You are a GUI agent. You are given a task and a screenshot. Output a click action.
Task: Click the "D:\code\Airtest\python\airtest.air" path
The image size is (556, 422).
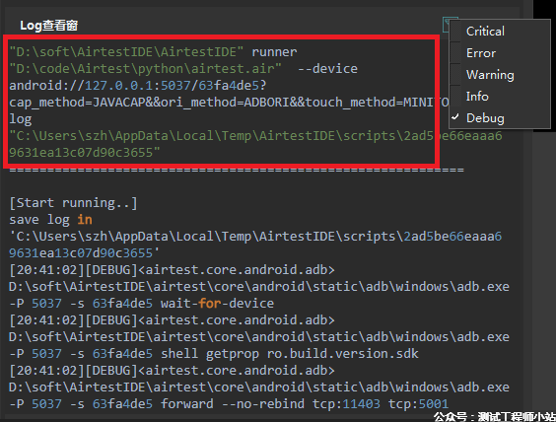click(x=145, y=68)
